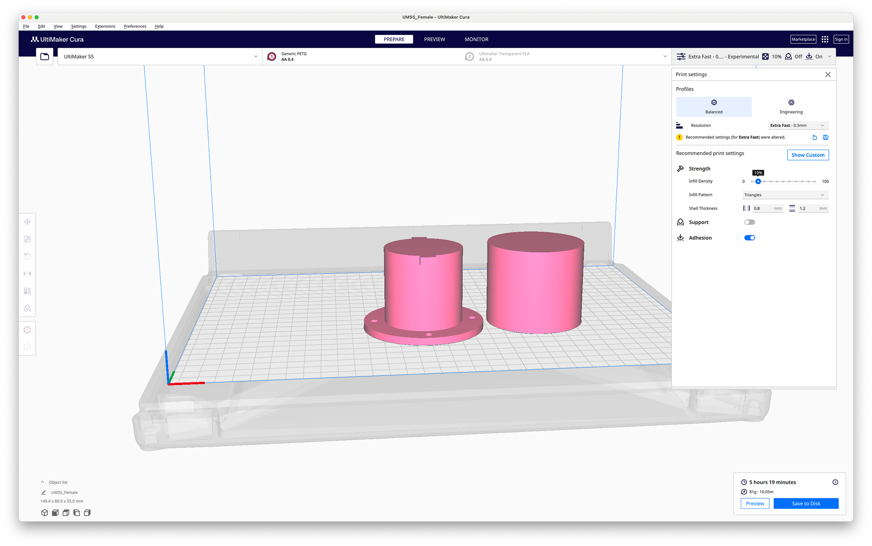Screen dimensions: 872x546
Task: Select the Per Model Settings tool
Action: pyautogui.click(x=27, y=291)
